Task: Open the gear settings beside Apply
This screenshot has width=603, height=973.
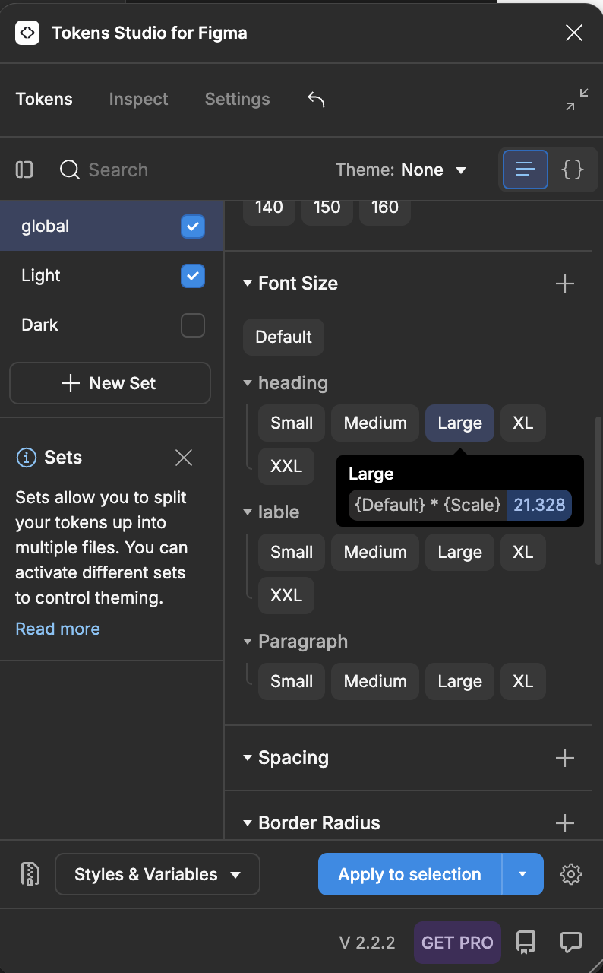Action: 571,874
